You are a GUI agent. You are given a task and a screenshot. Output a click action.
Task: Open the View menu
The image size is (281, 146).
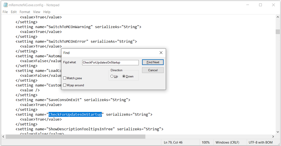click(x=36, y=12)
